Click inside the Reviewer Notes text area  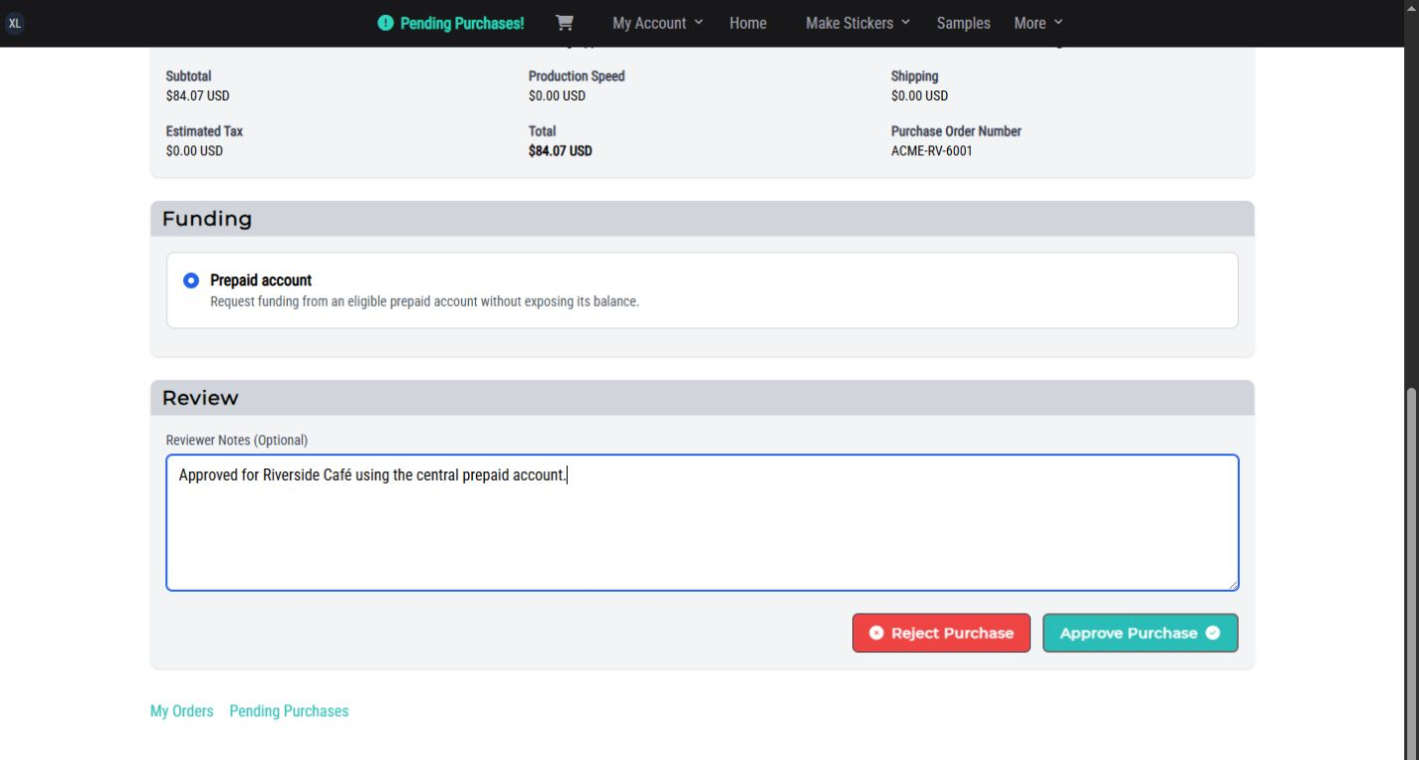click(x=702, y=523)
